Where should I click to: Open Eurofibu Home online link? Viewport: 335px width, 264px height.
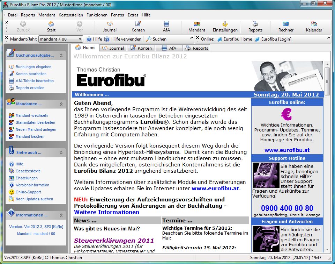(234, 39)
